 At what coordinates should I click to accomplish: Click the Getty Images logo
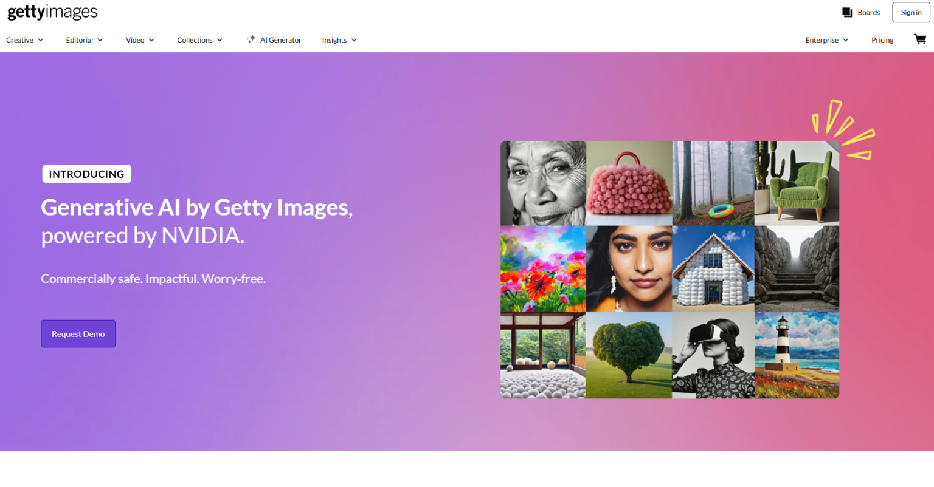52,12
